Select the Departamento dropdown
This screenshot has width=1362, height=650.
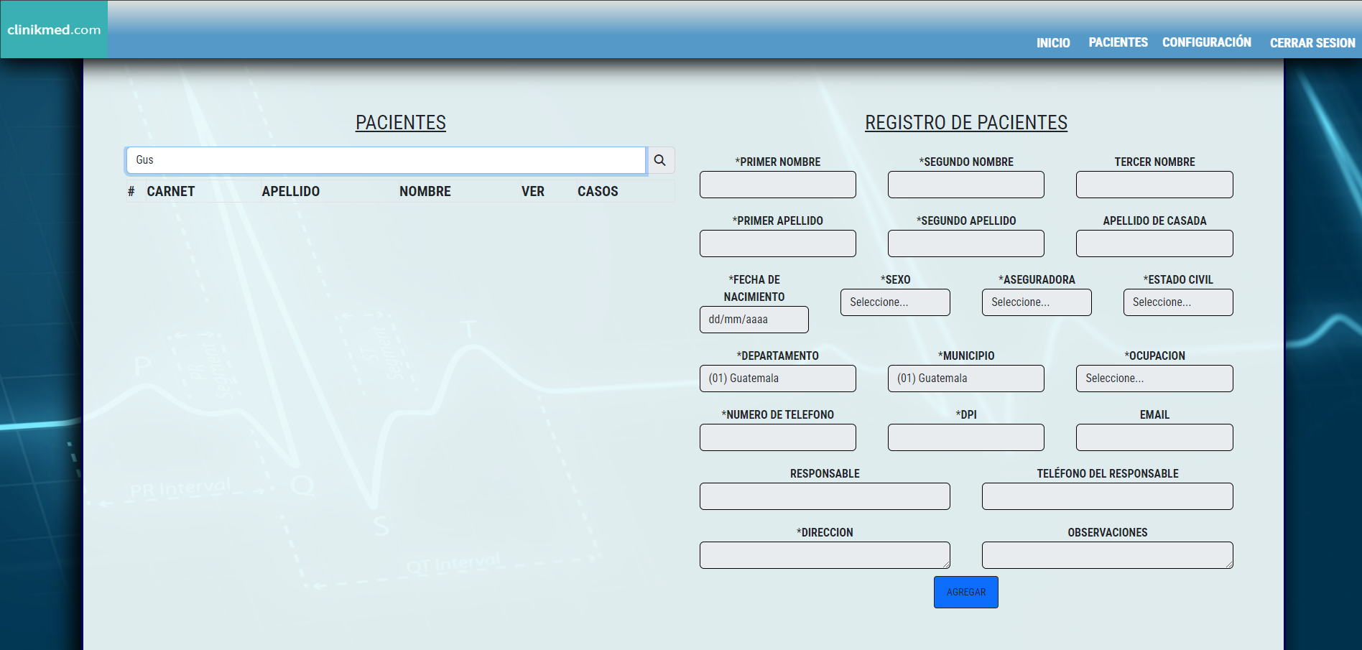pos(777,379)
